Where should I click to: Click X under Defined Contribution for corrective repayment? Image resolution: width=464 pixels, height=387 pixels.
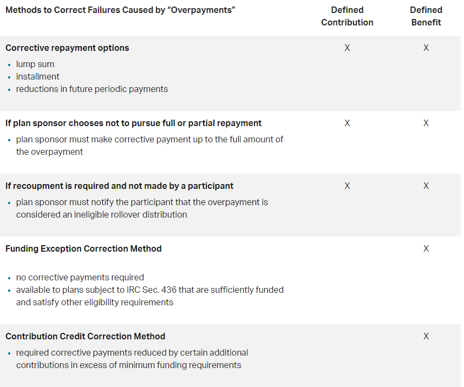click(347, 48)
